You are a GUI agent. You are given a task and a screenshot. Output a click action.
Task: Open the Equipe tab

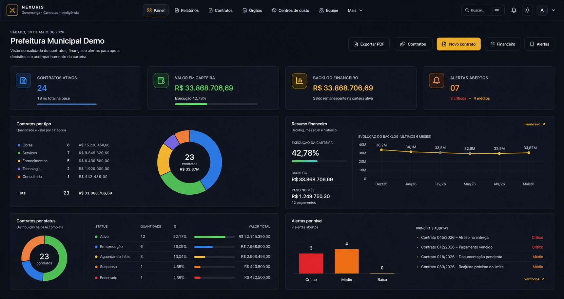[x=329, y=10]
